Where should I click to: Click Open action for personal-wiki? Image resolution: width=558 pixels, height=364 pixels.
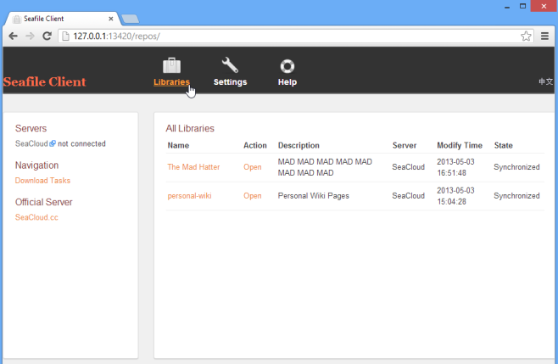click(x=253, y=196)
